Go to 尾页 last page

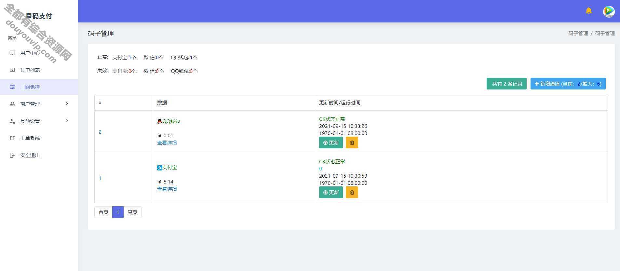tap(132, 212)
